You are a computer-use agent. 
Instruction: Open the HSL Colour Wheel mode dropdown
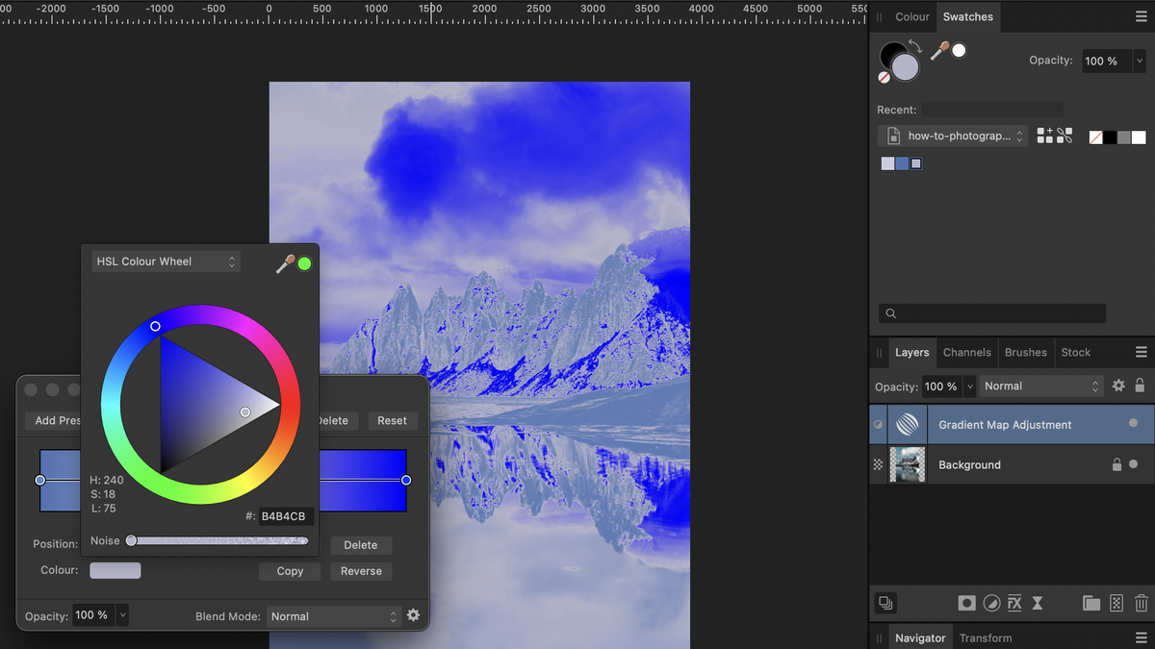coord(164,261)
